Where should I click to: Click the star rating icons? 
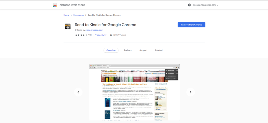coord(81,35)
